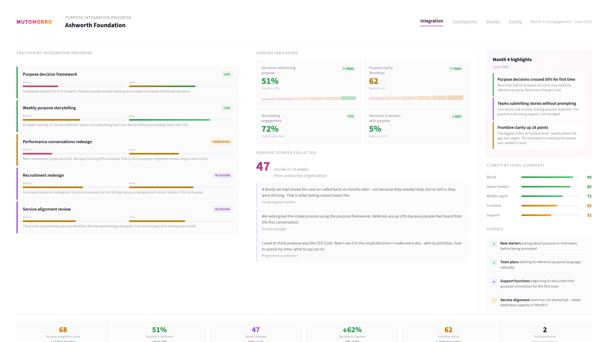Viewport: 608px width, 342px height.
Task: Click the purple dot icon for Support functions
Action: [x=494, y=282]
